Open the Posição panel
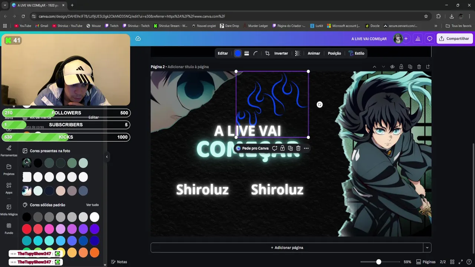 334,53
